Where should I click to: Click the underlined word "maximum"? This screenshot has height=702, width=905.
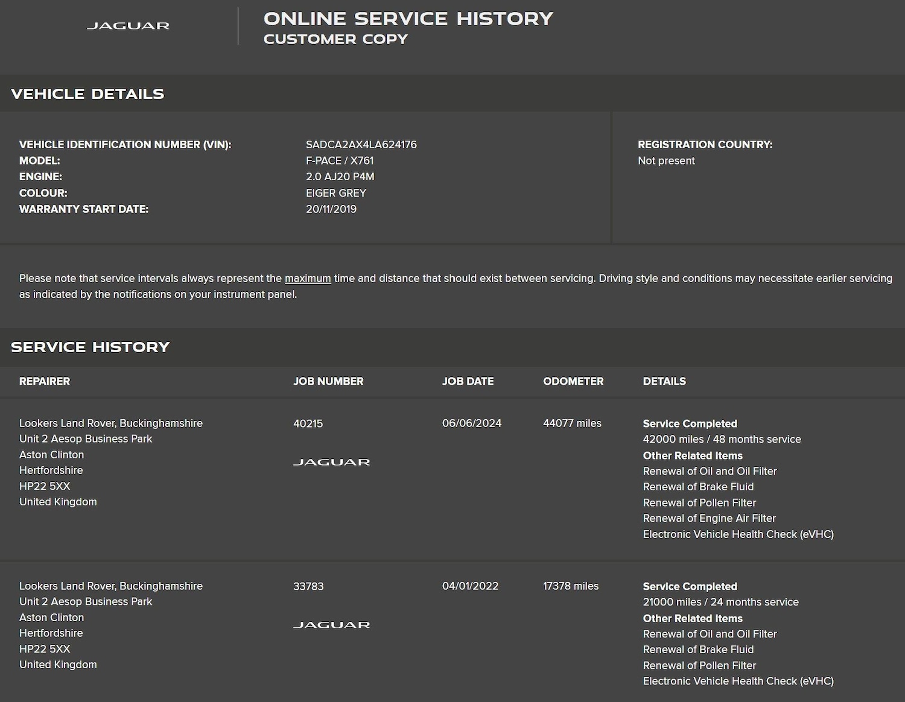click(308, 279)
